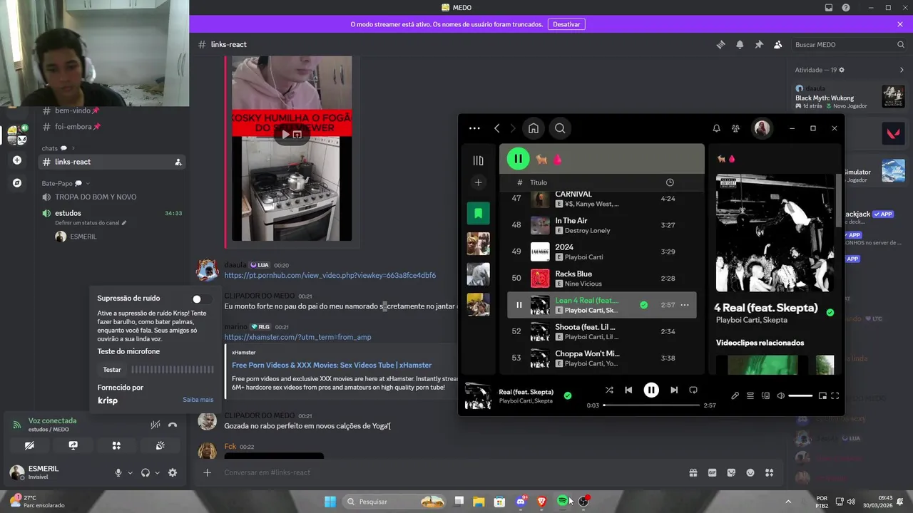Viewport: 913px width, 513px height.
Task: Open connect to device icon in Spotify
Action: coord(765,395)
